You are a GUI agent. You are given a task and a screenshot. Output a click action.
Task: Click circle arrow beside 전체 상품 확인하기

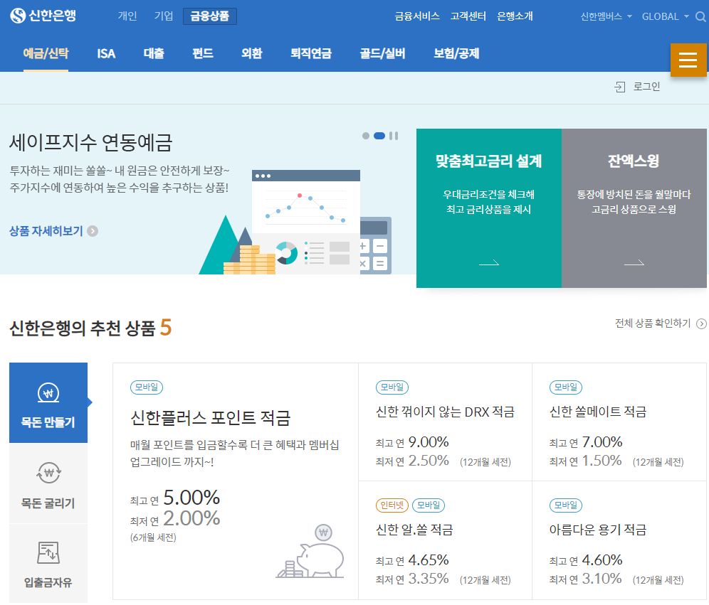701,323
